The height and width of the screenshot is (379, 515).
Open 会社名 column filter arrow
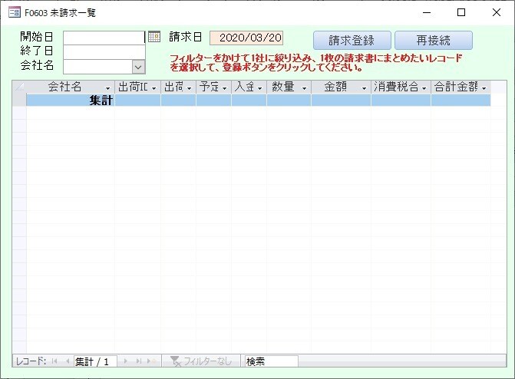click(107, 88)
